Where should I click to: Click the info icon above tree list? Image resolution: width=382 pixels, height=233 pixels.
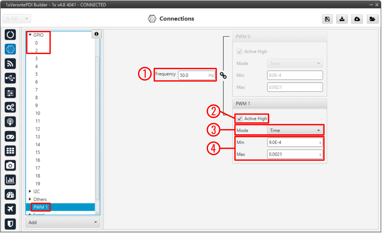(96, 34)
